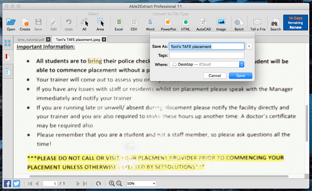The height and width of the screenshot is (191, 312).
Task: Click the Tags input field
Action: click(207, 55)
